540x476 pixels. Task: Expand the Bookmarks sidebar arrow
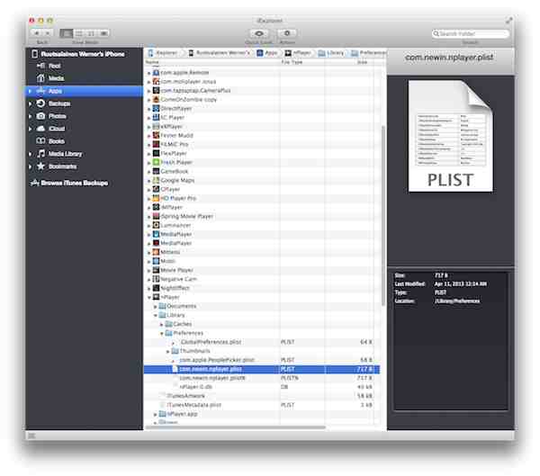(31, 166)
